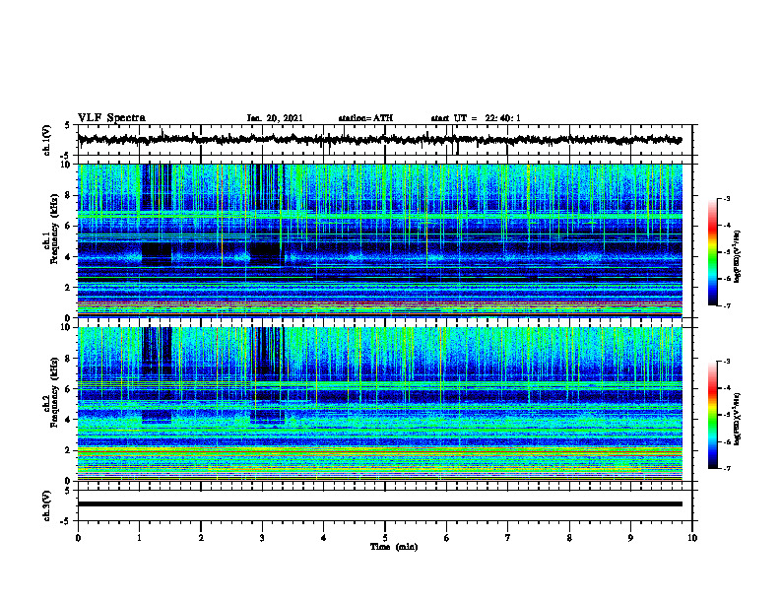The image size is (780, 603).
Task: Click the ch.3(V) solid black trace bar
Action: (x=380, y=504)
